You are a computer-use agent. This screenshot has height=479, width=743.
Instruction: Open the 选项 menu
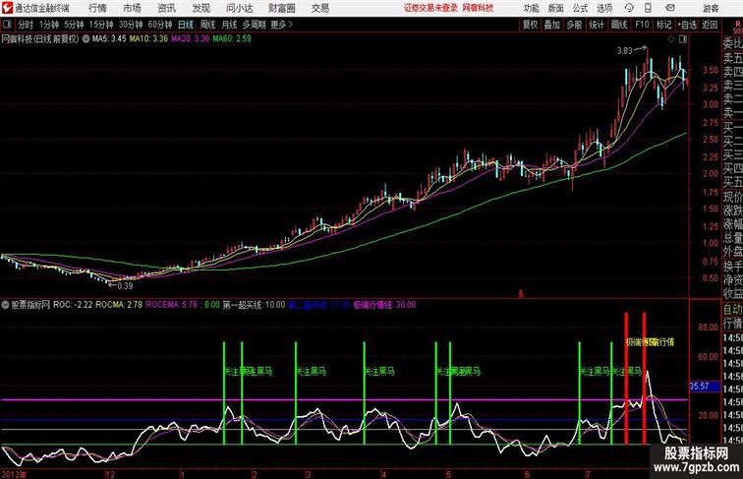pos(604,8)
